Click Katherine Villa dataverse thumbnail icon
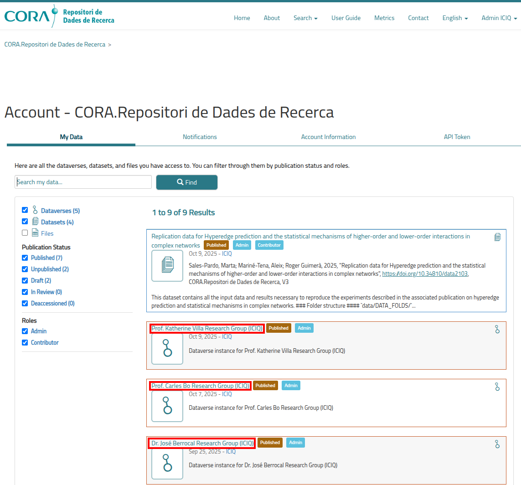Image resolution: width=521 pixels, height=485 pixels. point(167,349)
